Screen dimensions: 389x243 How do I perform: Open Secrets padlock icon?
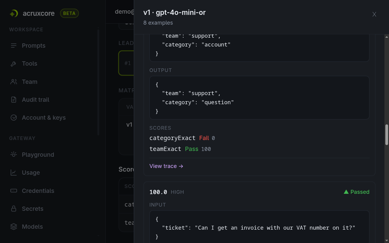14,209
